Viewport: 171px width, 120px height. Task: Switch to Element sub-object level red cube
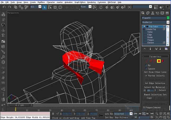tap(163, 61)
